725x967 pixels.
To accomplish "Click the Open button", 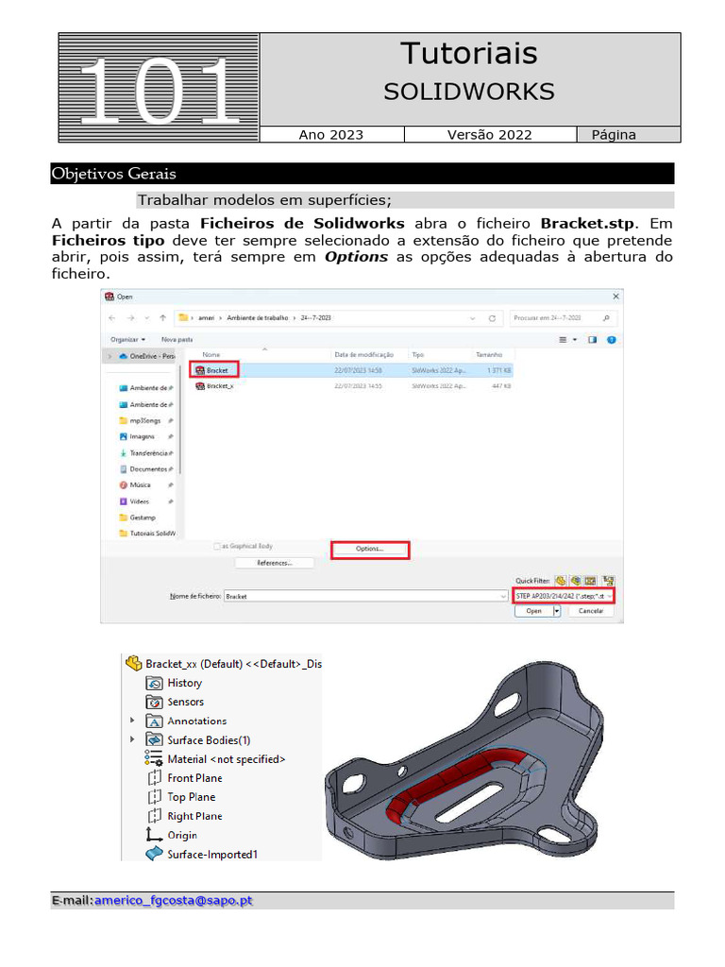I will click(x=534, y=611).
